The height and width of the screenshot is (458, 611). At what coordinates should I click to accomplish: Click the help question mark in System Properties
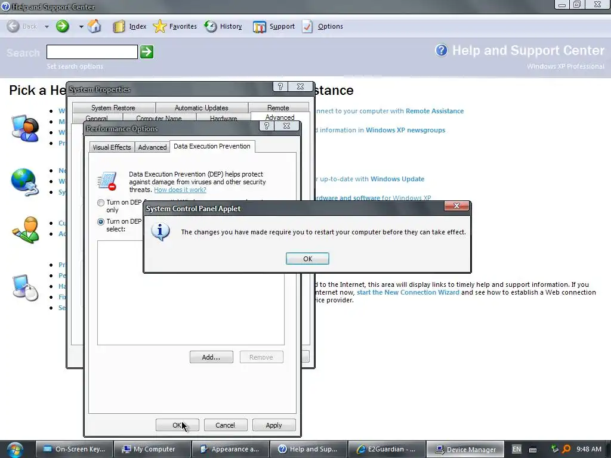coord(280,86)
